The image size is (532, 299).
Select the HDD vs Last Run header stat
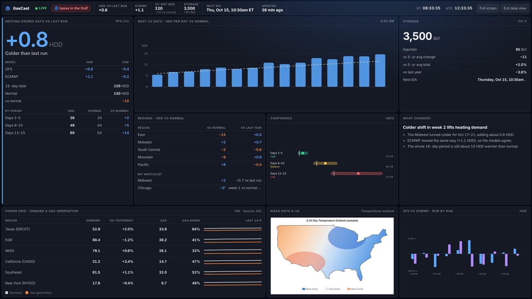click(113, 8)
